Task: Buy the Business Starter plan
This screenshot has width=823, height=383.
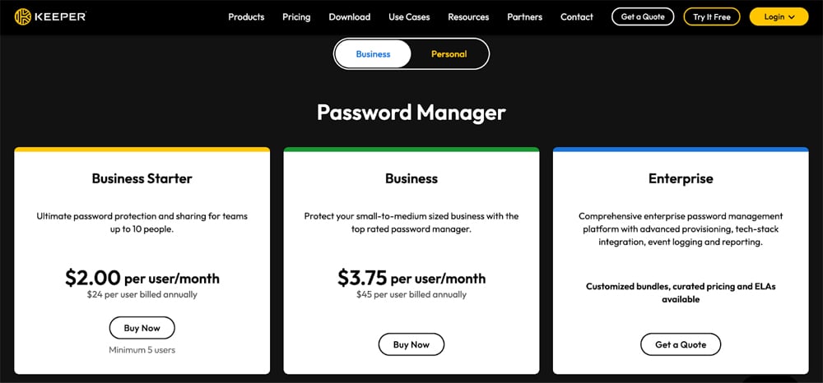Action: pyautogui.click(x=142, y=328)
